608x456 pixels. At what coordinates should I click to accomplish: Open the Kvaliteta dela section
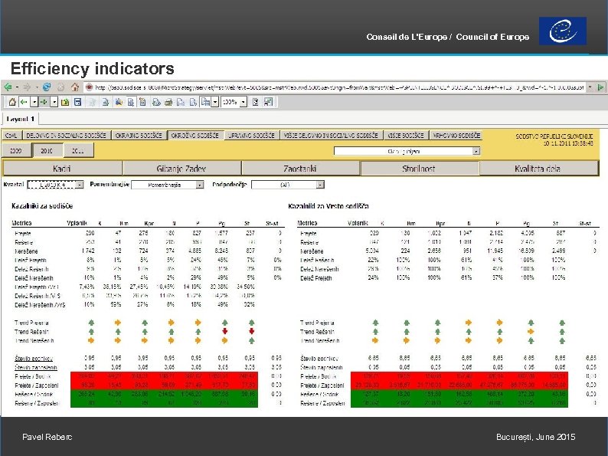(538, 169)
